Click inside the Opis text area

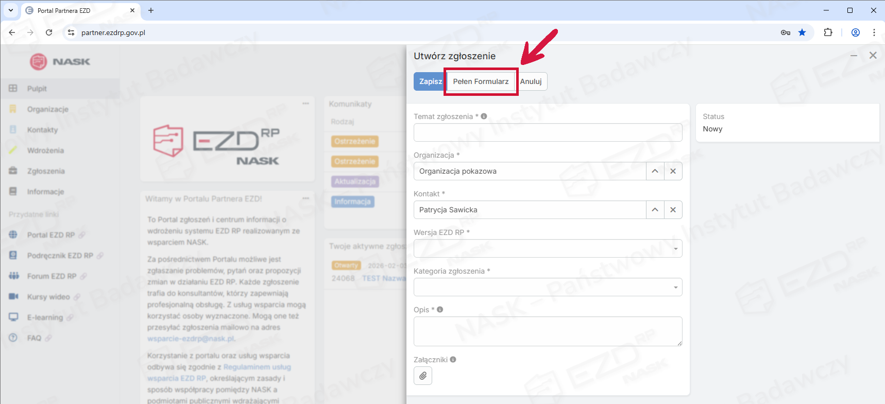(547, 331)
